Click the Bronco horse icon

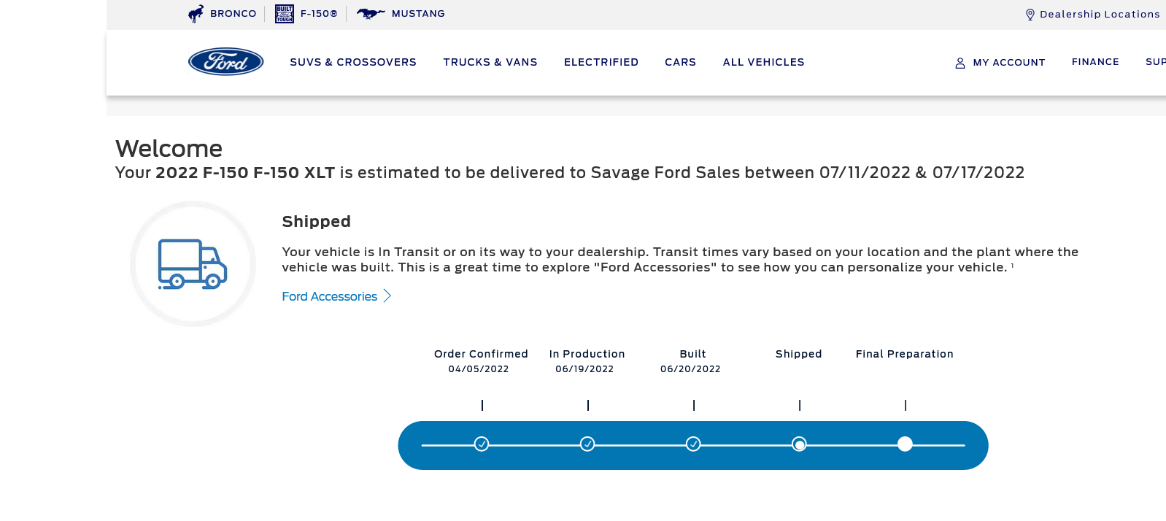pyautogui.click(x=196, y=14)
